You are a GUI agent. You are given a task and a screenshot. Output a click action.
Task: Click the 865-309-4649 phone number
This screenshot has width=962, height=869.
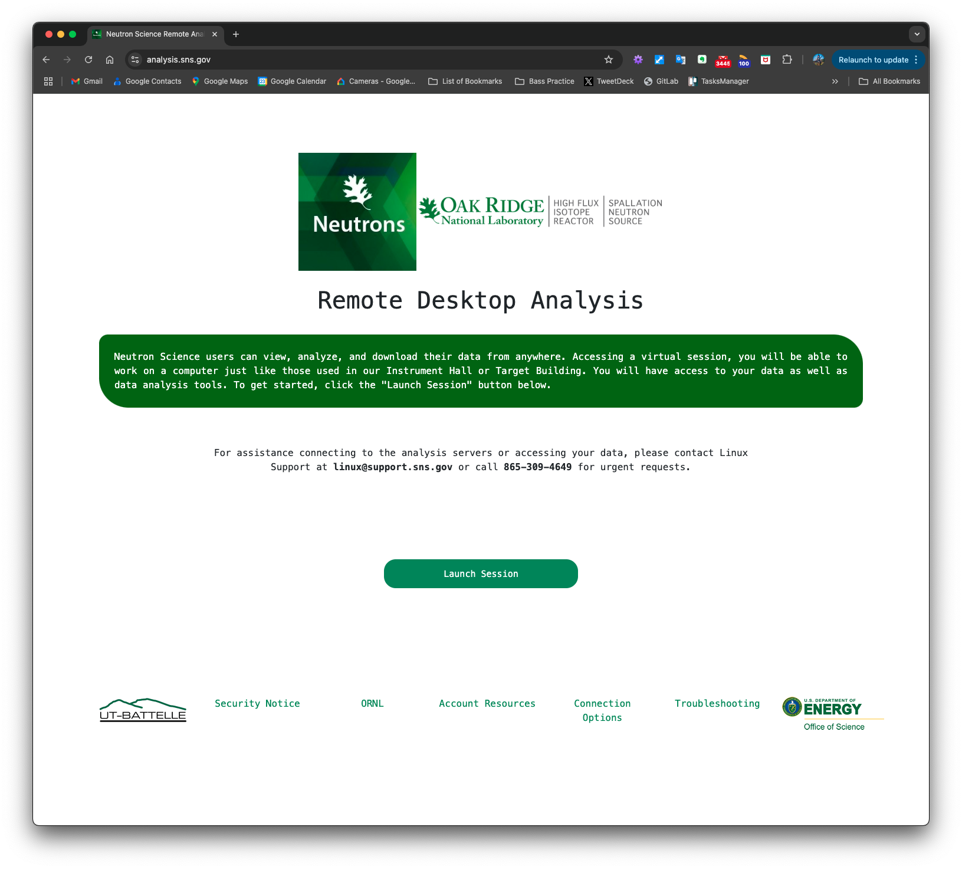tap(537, 467)
